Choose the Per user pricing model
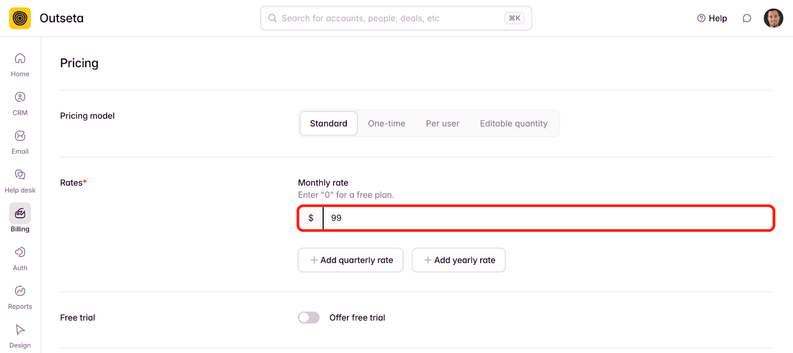Screen dimensions: 793x353 point(443,123)
